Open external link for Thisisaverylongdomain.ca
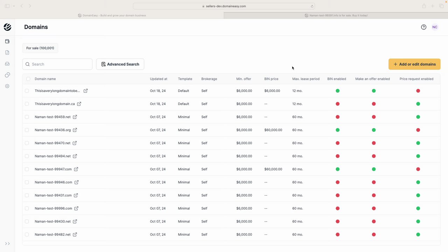Screen dimensions: 448x252 click(79, 104)
